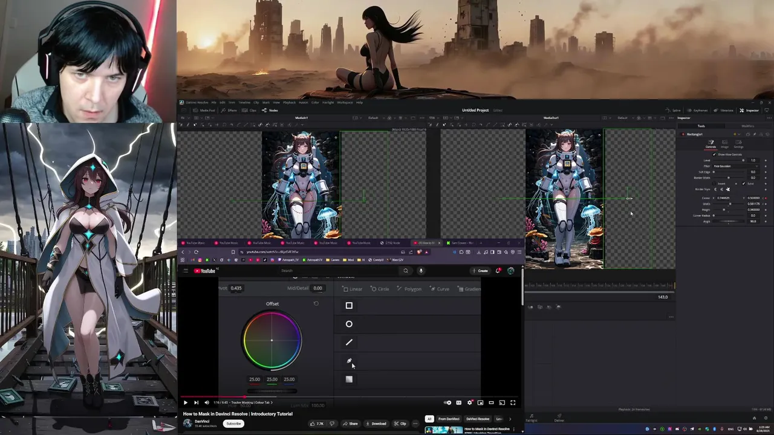The image size is (774, 435).
Task: Open the Workspace menu in DaVinci Resolve
Action: coord(345,103)
